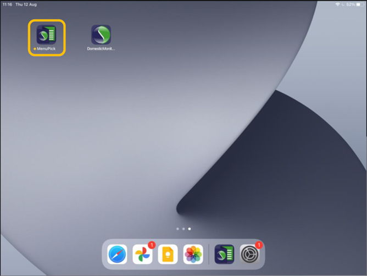Viewport: 367px width, 276px height.
Task: Tap the Thu 12 Aug date text
Action: point(26,4)
